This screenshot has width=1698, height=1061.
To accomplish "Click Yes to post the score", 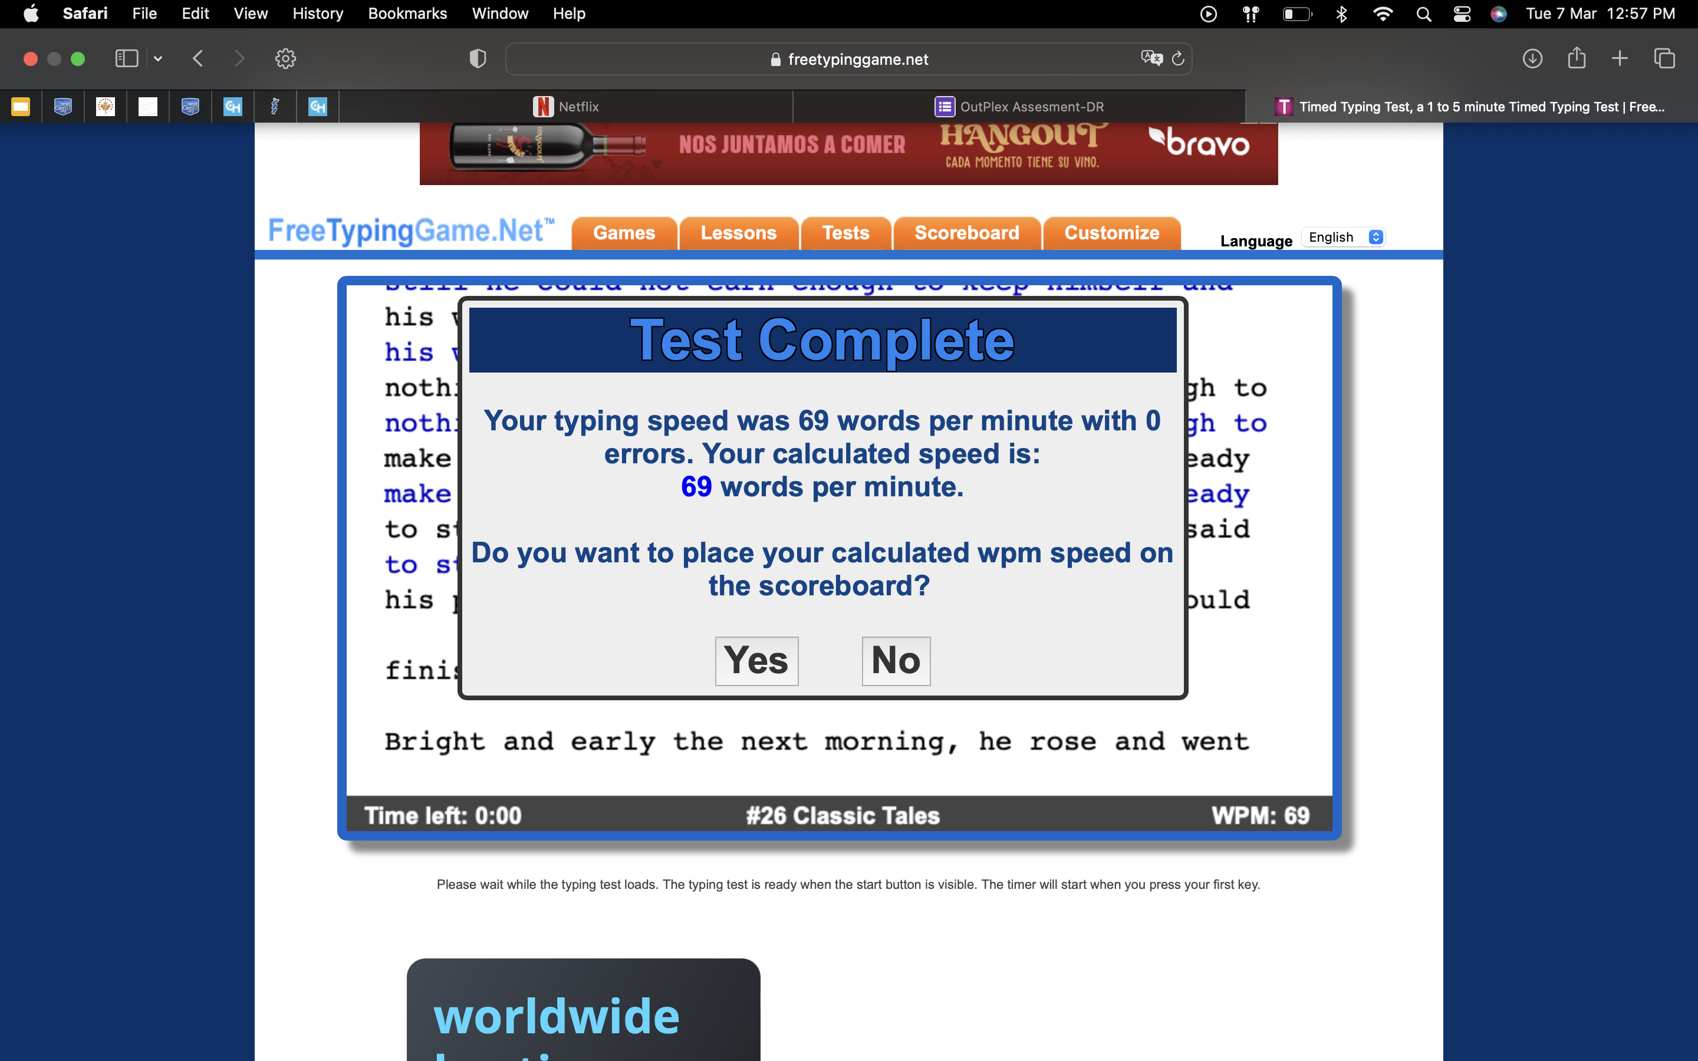I will (756, 660).
